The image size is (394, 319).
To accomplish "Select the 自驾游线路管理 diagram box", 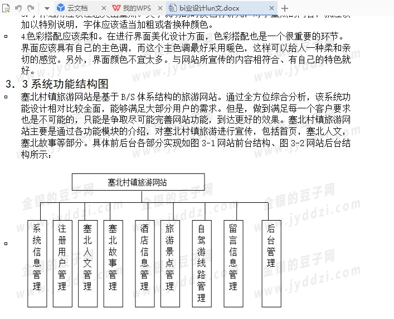I will click(x=202, y=263).
